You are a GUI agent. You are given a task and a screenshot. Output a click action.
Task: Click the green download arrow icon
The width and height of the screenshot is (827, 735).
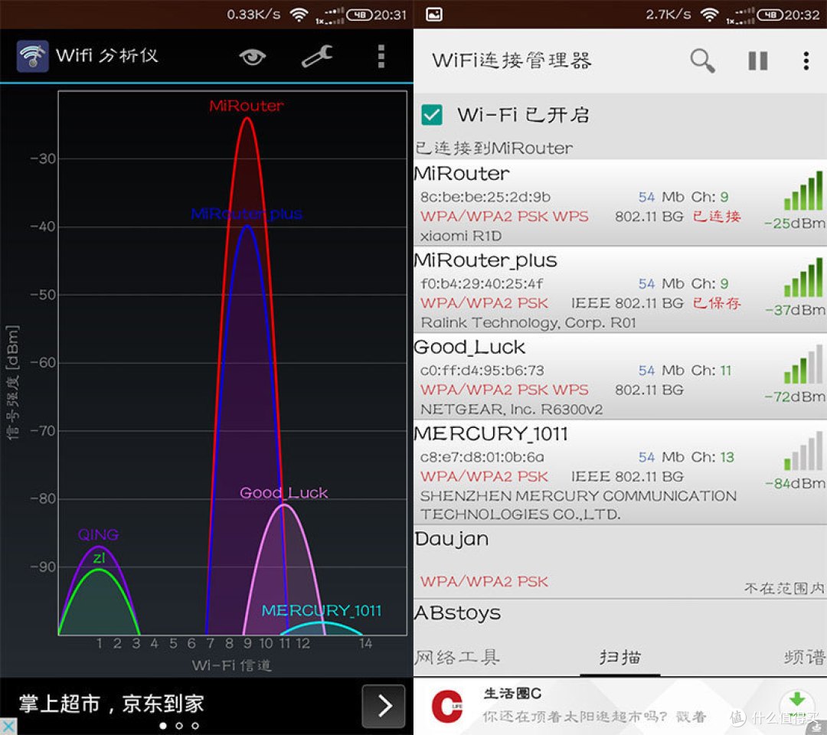[796, 700]
